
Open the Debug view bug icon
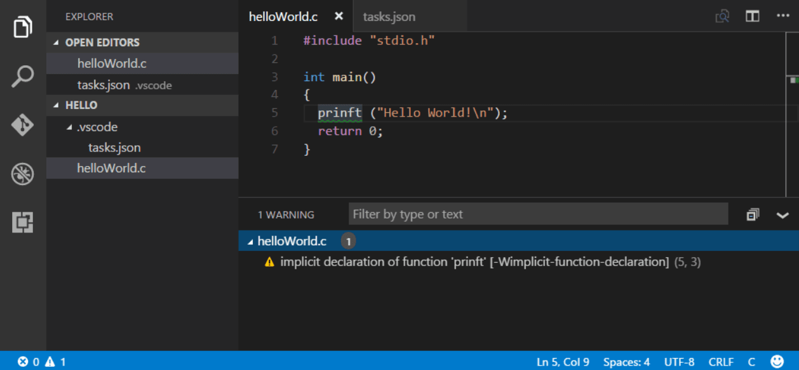tap(23, 174)
